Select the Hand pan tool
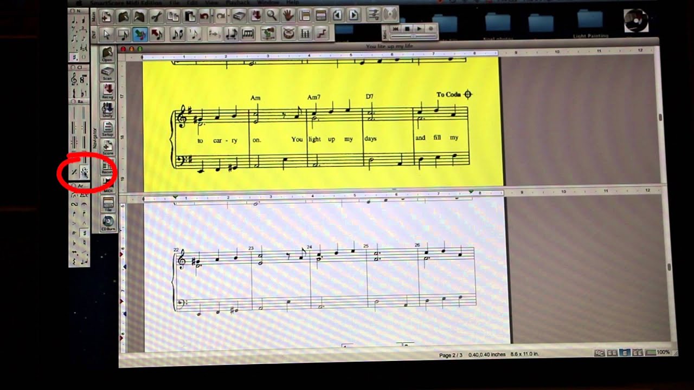The image size is (694, 390). [288, 16]
